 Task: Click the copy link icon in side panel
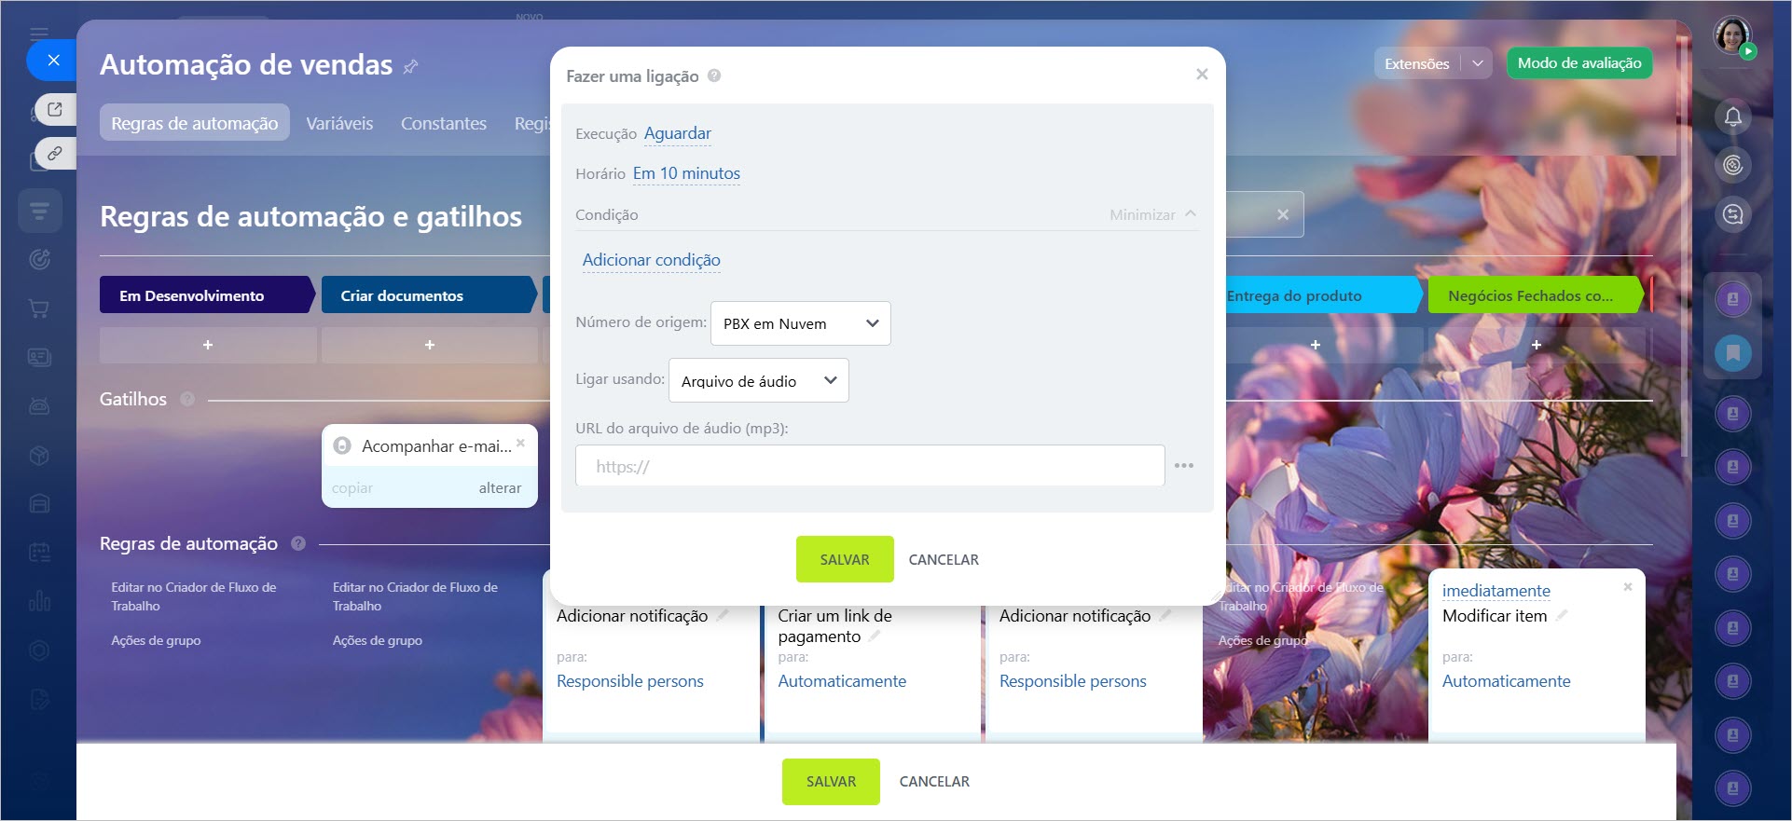(x=55, y=153)
